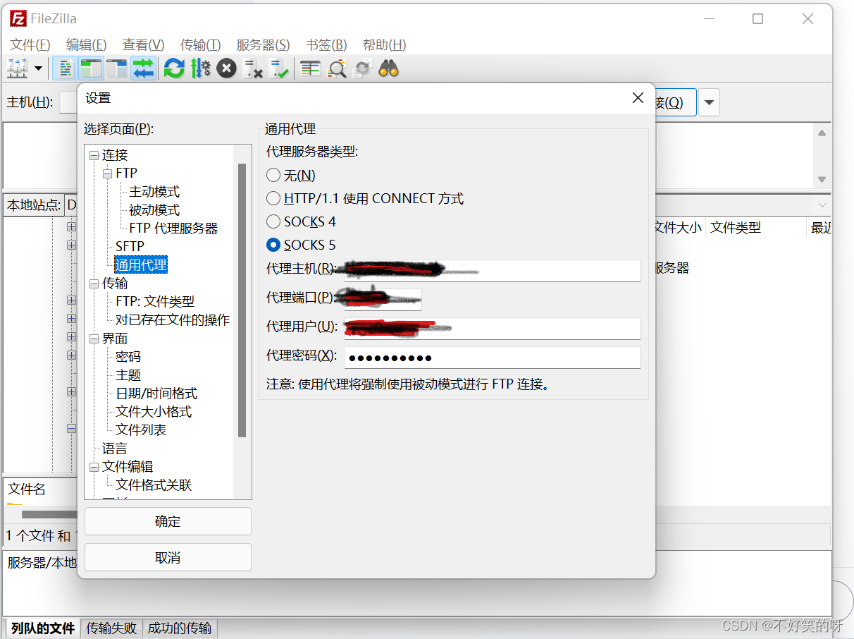This screenshot has width=854, height=639.
Task: Click the 代理用户(U) input field
Action: point(493,328)
